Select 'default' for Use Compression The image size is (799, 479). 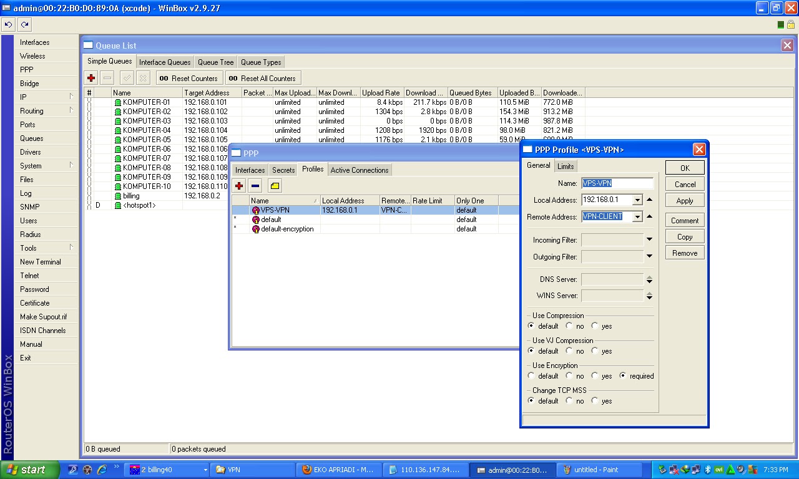click(x=531, y=326)
